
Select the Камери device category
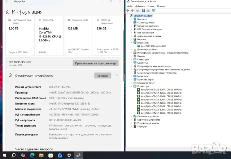[141, 56]
